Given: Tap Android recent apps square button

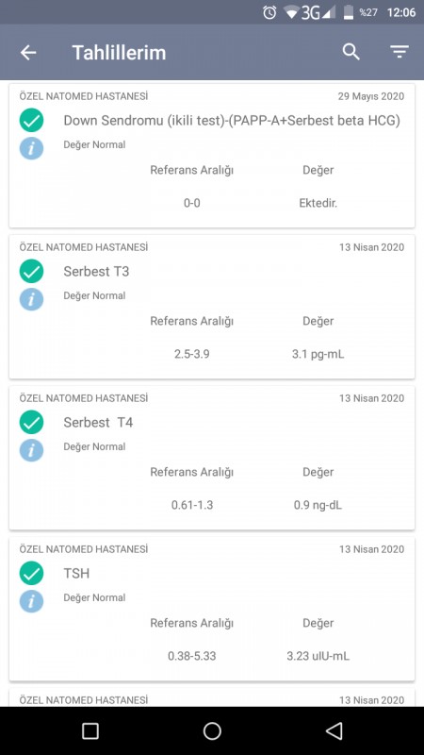Looking at the screenshot, I should (x=90, y=730).
